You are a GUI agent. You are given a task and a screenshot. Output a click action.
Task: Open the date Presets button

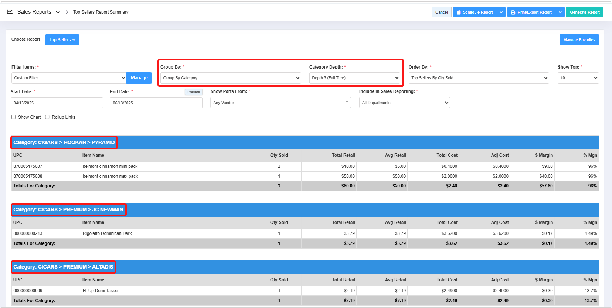pos(193,92)
